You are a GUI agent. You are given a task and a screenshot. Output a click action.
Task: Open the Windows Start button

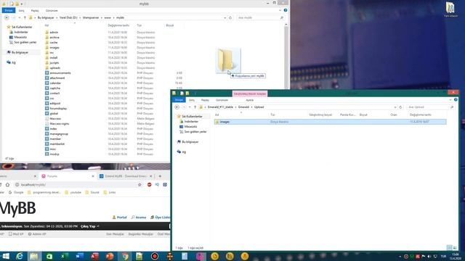click(x=6, y=256)
